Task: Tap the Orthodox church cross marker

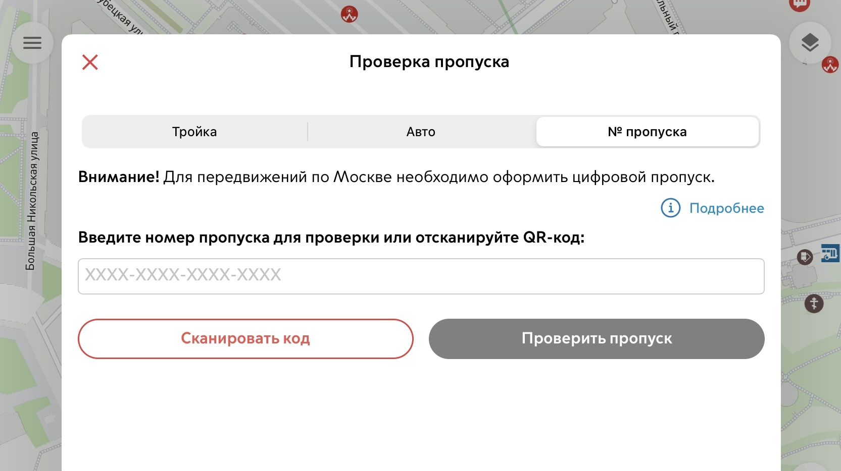Action: click(813, 304)
